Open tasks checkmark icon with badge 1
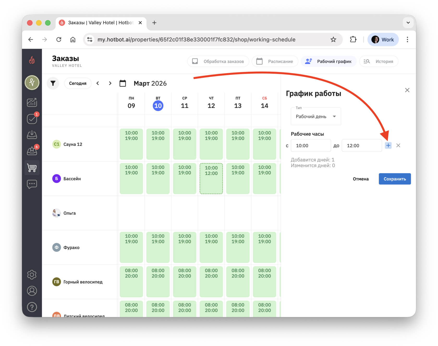Screen dimensions: 438x346 (32, 119)
